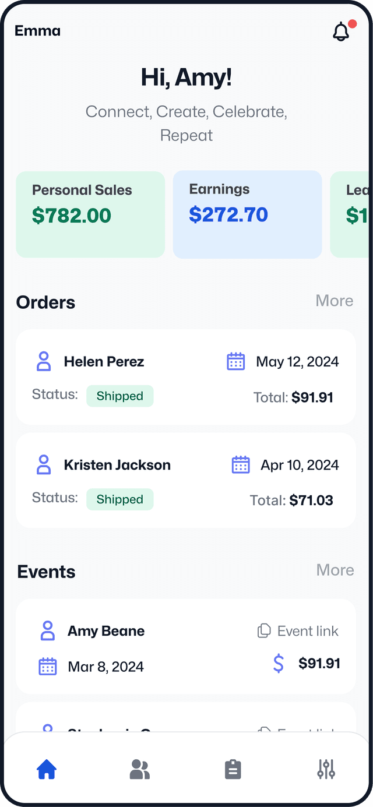Image resolution: width=373 pixels, height=807 pixels.
Task: View more Orders
Action: 334,301
